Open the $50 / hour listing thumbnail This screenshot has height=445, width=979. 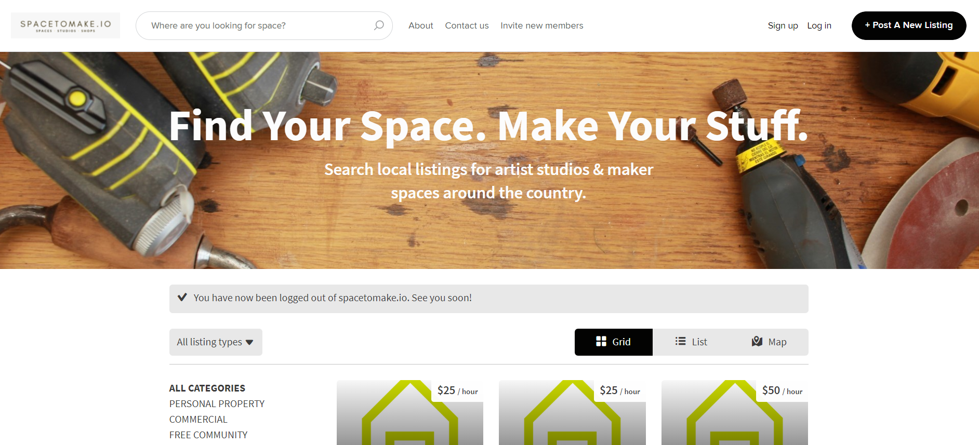(x=735, y=412)
